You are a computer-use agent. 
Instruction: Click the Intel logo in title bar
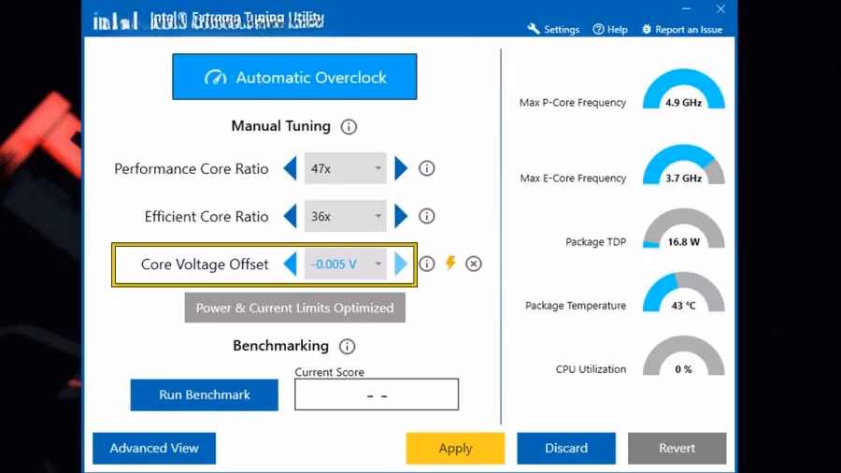click(x=115, y=21)
